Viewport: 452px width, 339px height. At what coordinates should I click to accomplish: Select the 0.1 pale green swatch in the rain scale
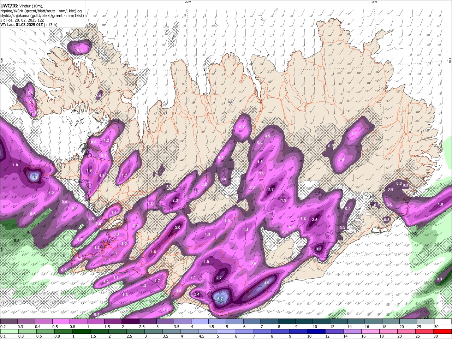pos(9,331)
